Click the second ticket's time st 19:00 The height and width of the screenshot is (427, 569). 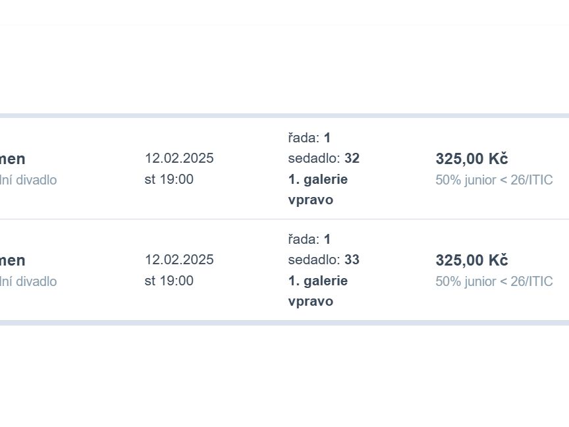[169, 281]
